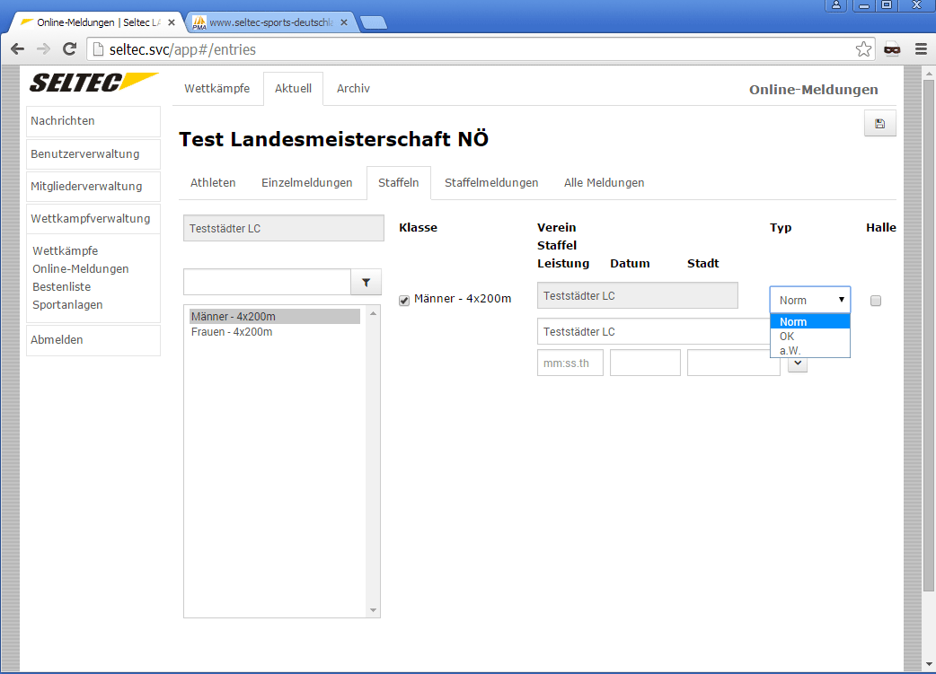Click the browser reload icon
Viewport: 936px width, 674px height.
pyautogui.click(x=69, y=49)
